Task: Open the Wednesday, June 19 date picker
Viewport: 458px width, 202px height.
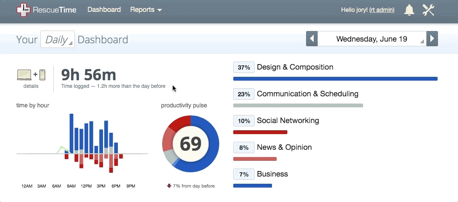Action: coord(372,39)
